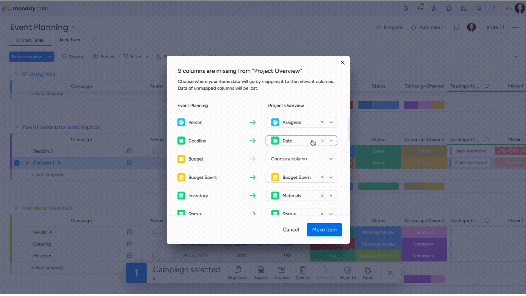Viewport: 526px width, 296px height.
Task: Open Event Planning board title dropdown
Action: pos(73,27)
